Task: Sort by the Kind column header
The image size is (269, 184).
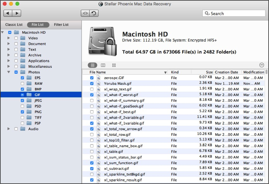Action: (x=180, y=72)
